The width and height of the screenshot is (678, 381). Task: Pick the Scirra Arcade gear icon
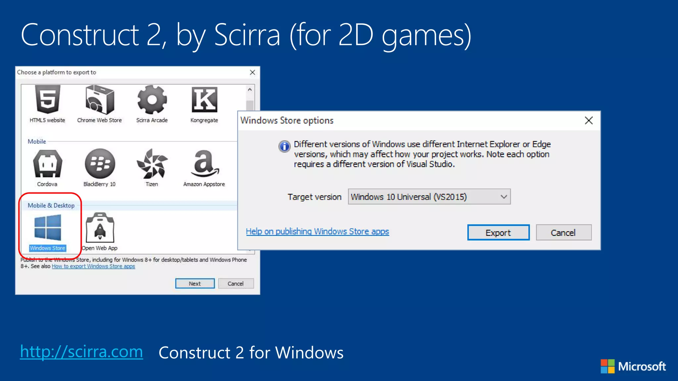(x=152, y=100)
